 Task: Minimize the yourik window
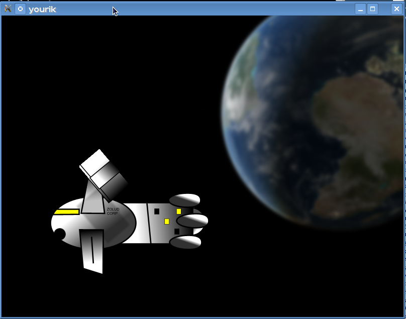tap(360, 9)
